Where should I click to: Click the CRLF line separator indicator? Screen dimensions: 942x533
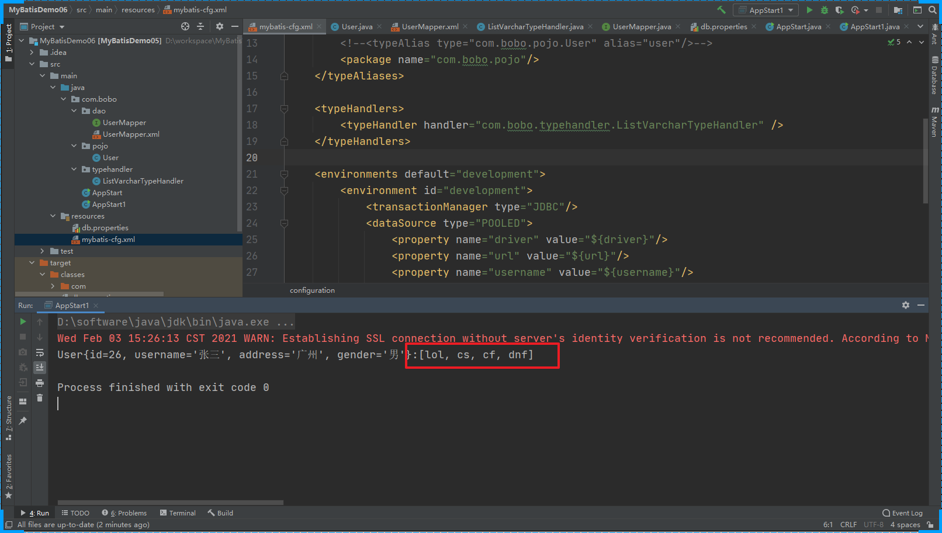[x=849, y=524]
